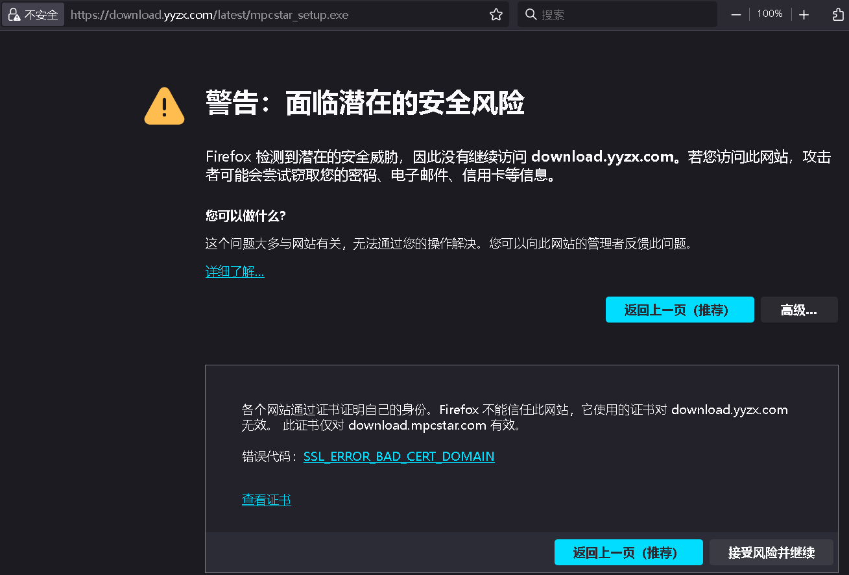Bookmark this page with the star icon

point(496,14)
